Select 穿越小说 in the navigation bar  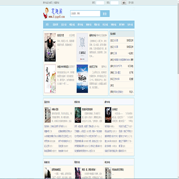89,24
